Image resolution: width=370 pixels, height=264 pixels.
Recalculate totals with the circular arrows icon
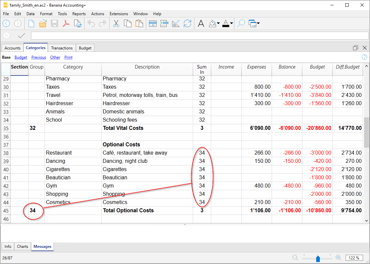(x=187, y=24)
